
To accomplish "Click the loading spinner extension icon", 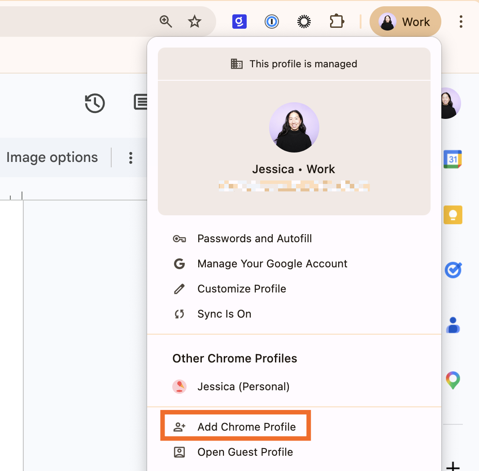I will pos(303,21).
